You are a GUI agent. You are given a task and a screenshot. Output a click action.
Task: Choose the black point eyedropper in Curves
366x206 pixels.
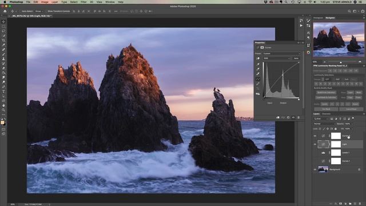pyautogui.click(x=258, y=64)
